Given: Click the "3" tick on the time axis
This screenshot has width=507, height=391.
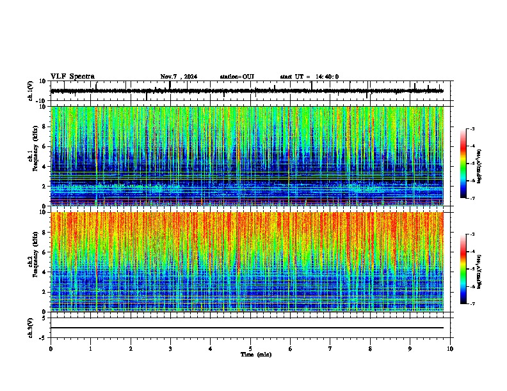Looking at the screenshot, I should [x=170, y=349].
